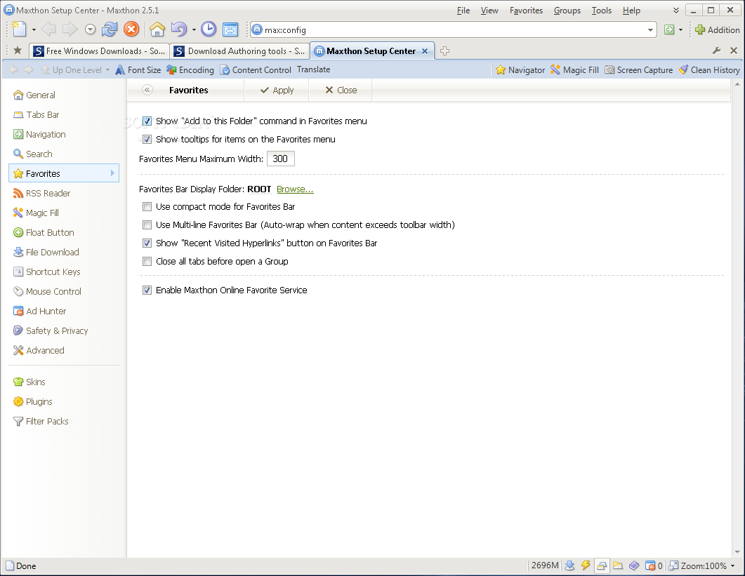
Task: Click the green Go button icon
Action: coord(669,29)
